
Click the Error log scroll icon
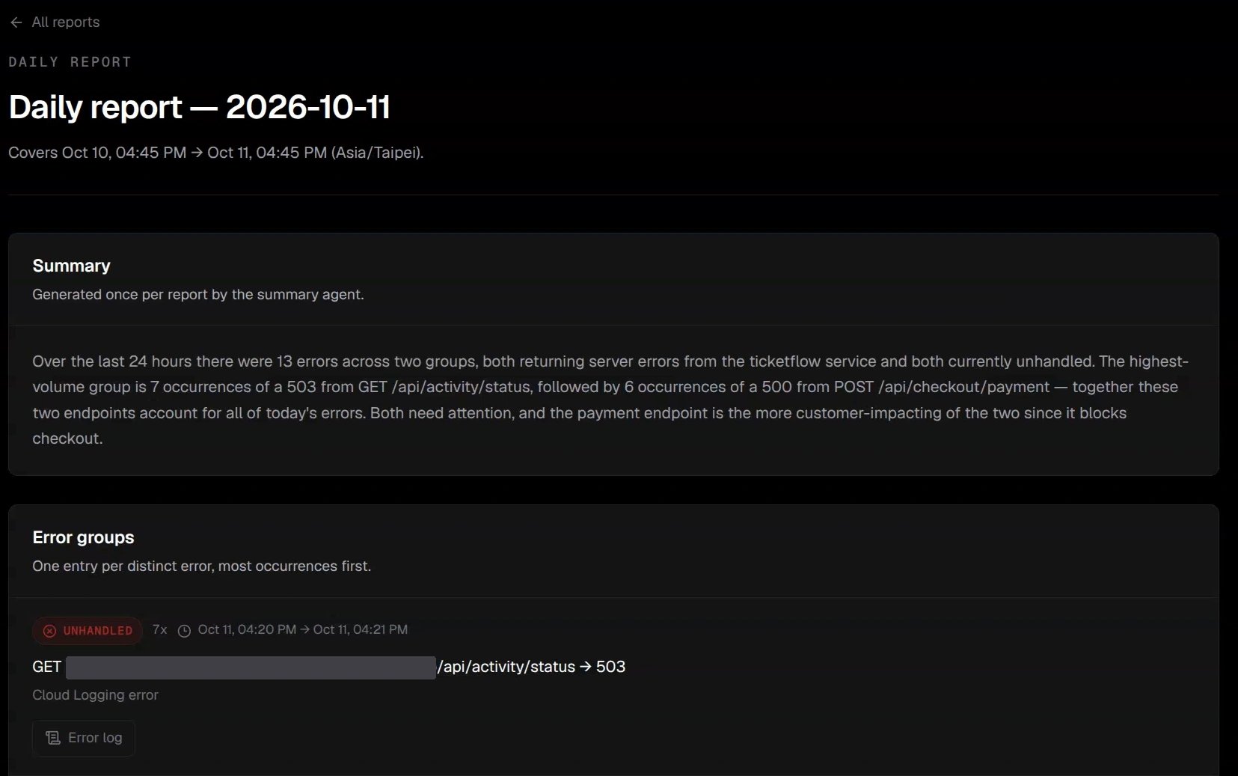coord(53,738)
